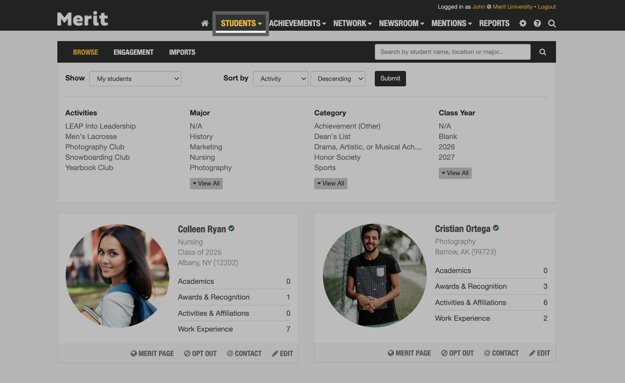Screen dimensions: 625x383
Task: Click the Logout link
Action: 546,7
